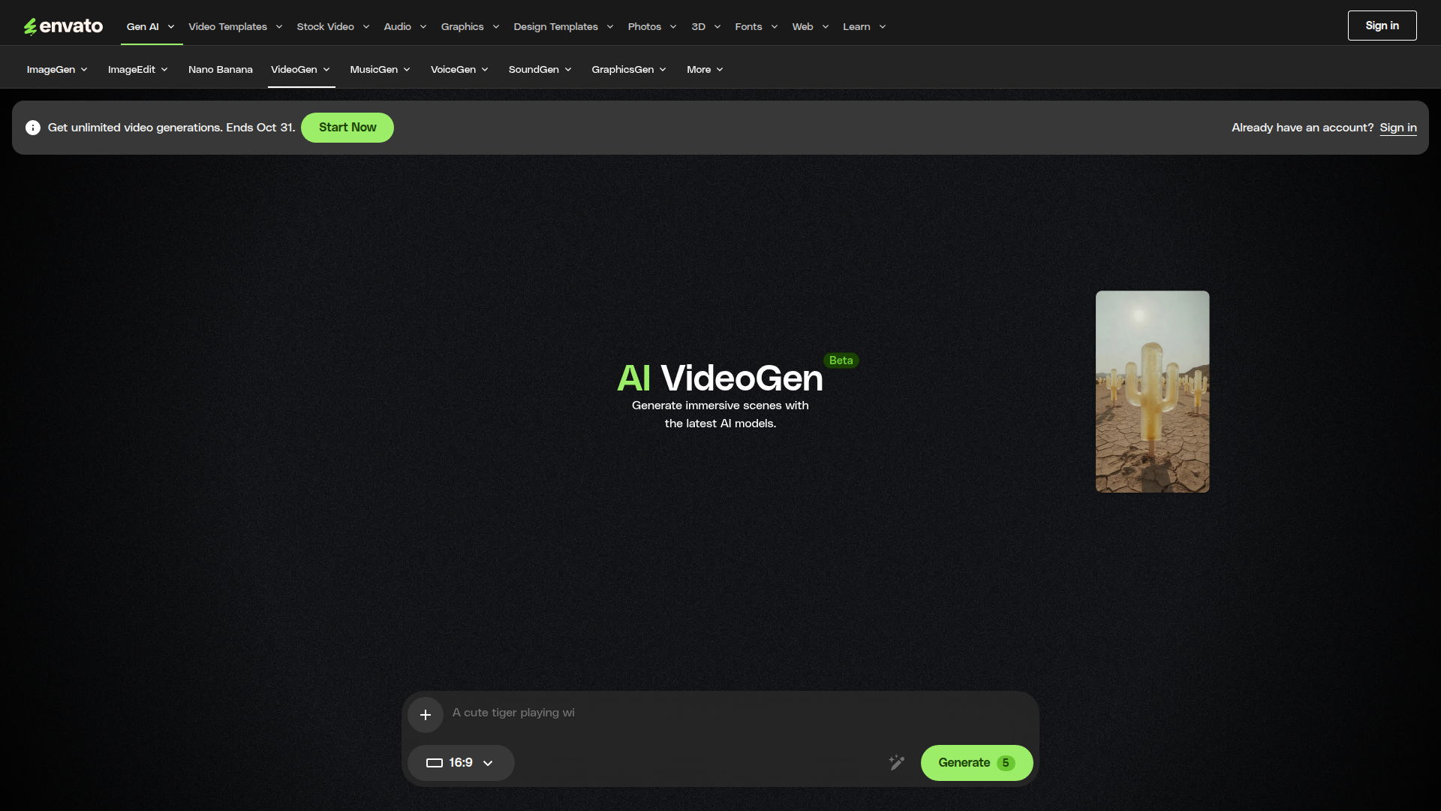This screenshot has width=1441, height=811.
Task: Expand the SoundGen dropdown menu
Action: pyautogui.click(x=540, y=70)
